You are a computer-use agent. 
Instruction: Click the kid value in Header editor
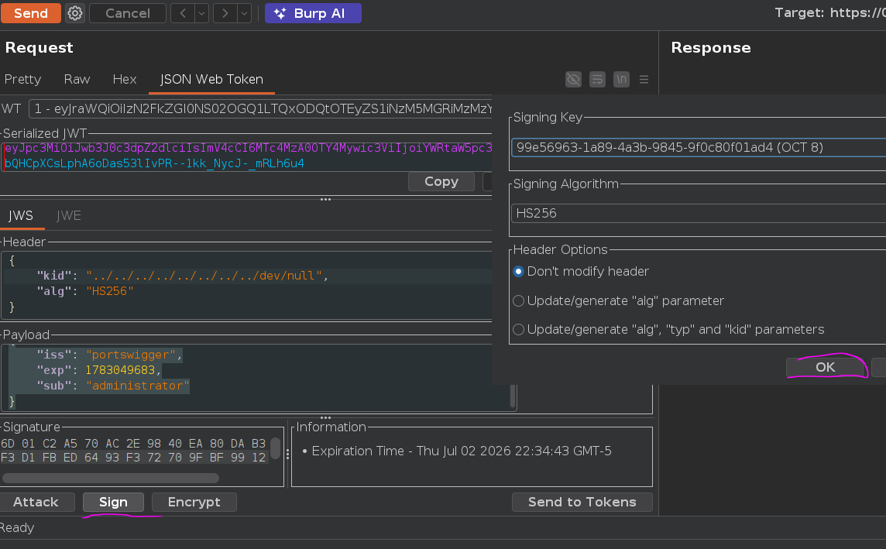204,276
